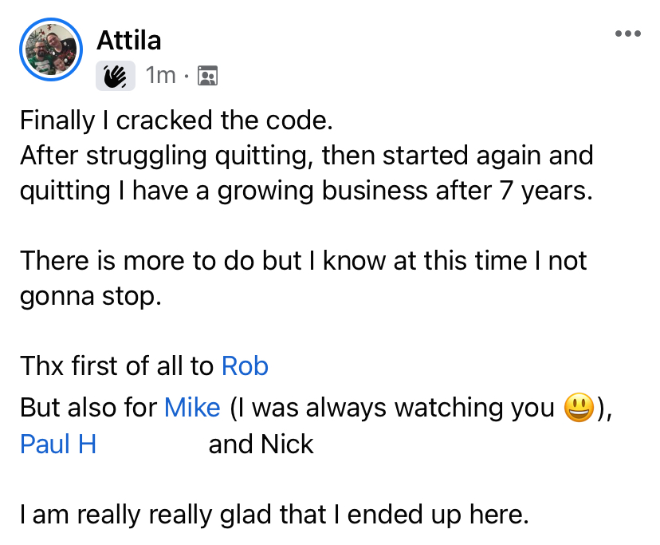The image size is (660, 545).
Task: Click the "really glad that I ended up here" line
Action: tap(274, 515)
